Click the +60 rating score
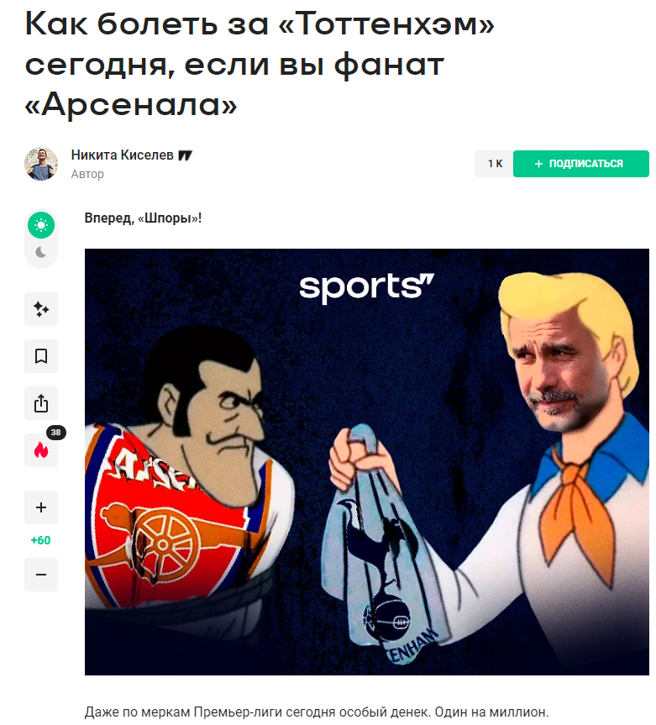Screen dimensions: 656x725 tap(40, 540)
